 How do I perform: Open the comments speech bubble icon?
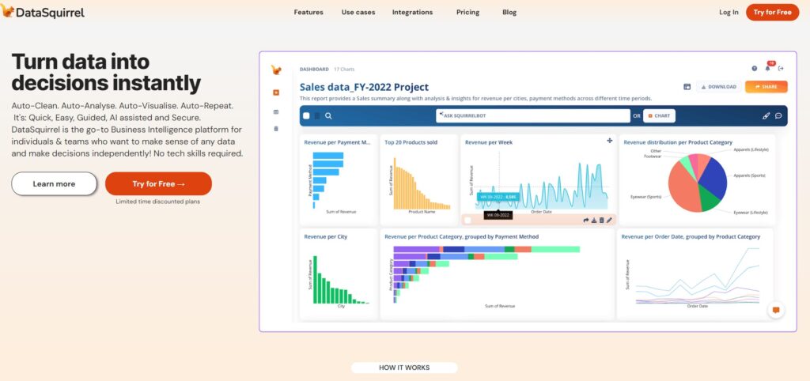pyautogui.click(x=778, y=115)
